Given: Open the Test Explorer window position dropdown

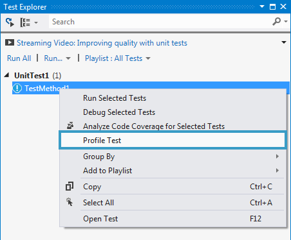Looking at the screenshot, I should tap(262, 6).
